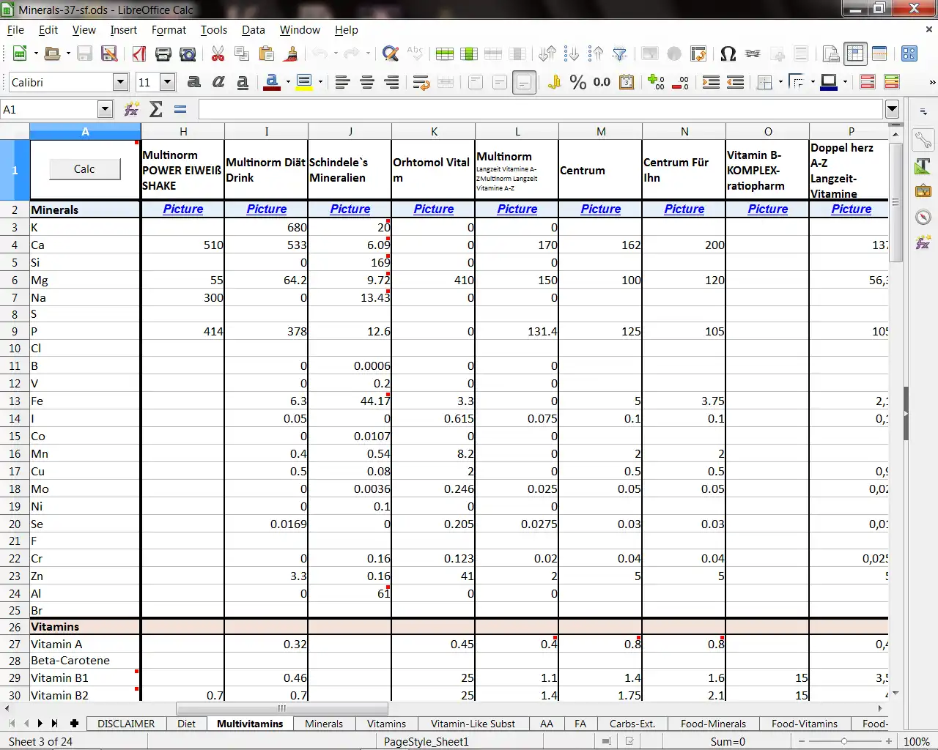Open Print Preview
This screenshot has width=938, height=750.
(x=188, y=53)
